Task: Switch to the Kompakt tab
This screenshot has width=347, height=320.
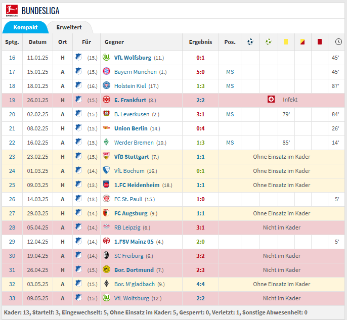Action: [25, 27]
